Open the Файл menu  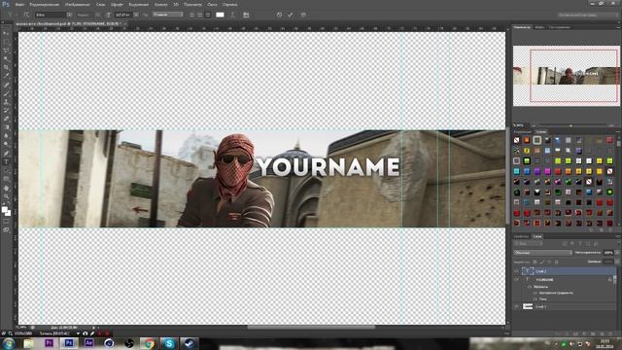tap(19, 4)
